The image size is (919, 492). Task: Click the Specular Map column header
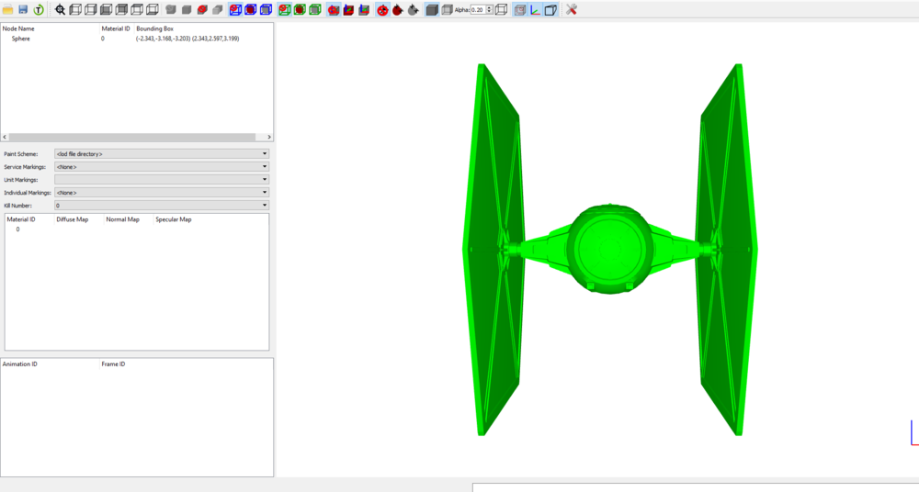[x=174, y=219]
